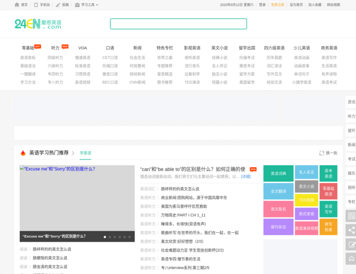Screen dimensions: 356x274
Task: Click 加入收藏 link
Action: coord(315,5)
